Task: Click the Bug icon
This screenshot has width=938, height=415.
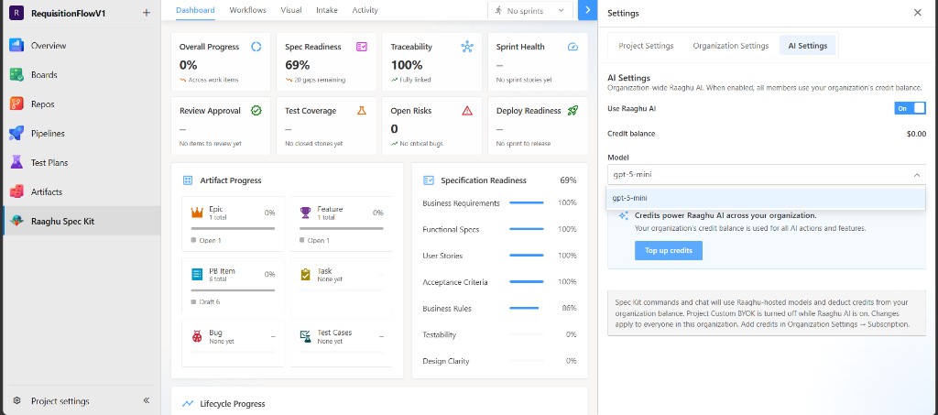Action: point(197,336)
